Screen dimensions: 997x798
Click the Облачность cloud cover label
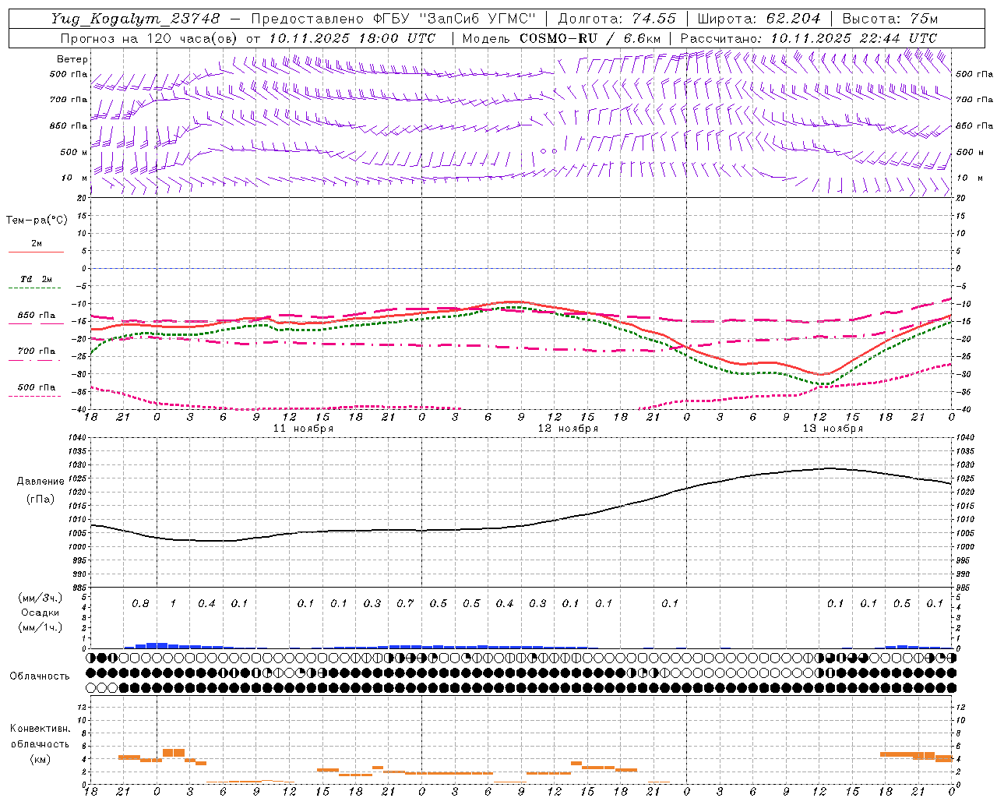(40, 676)
